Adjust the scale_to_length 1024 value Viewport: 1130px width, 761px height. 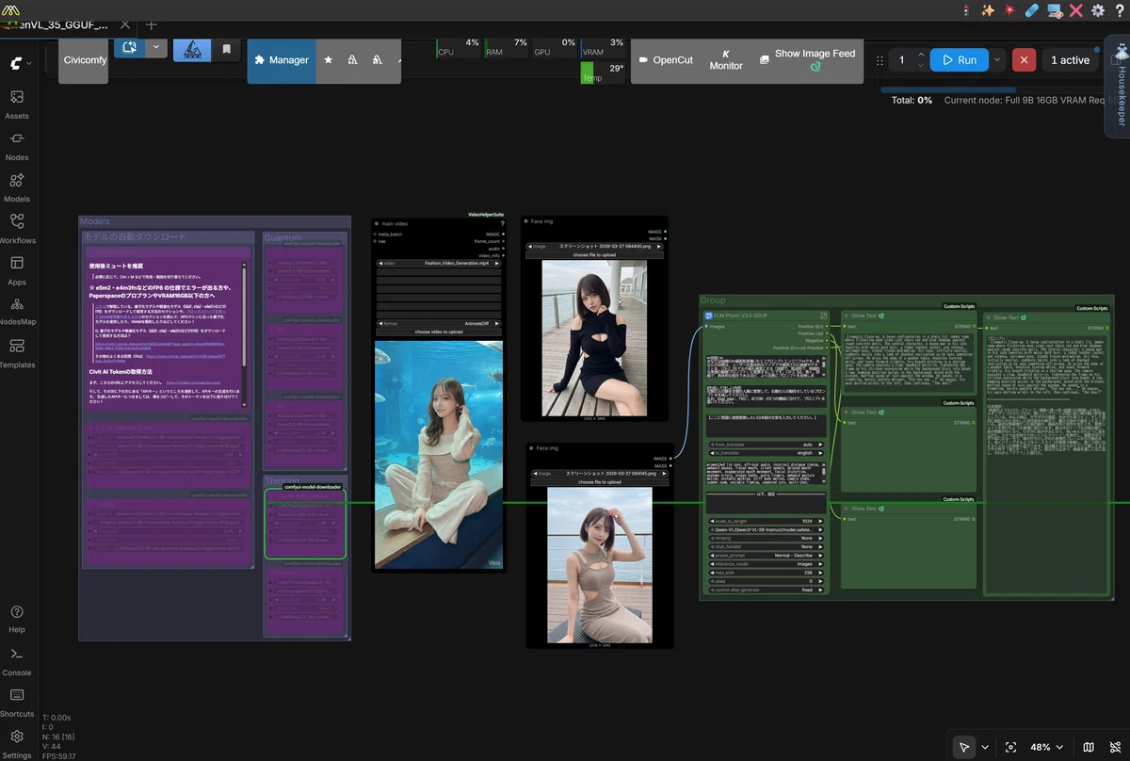(x=766, y=520)
